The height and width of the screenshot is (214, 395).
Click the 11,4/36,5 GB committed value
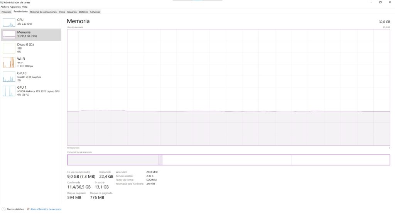[x=79, y=187]
